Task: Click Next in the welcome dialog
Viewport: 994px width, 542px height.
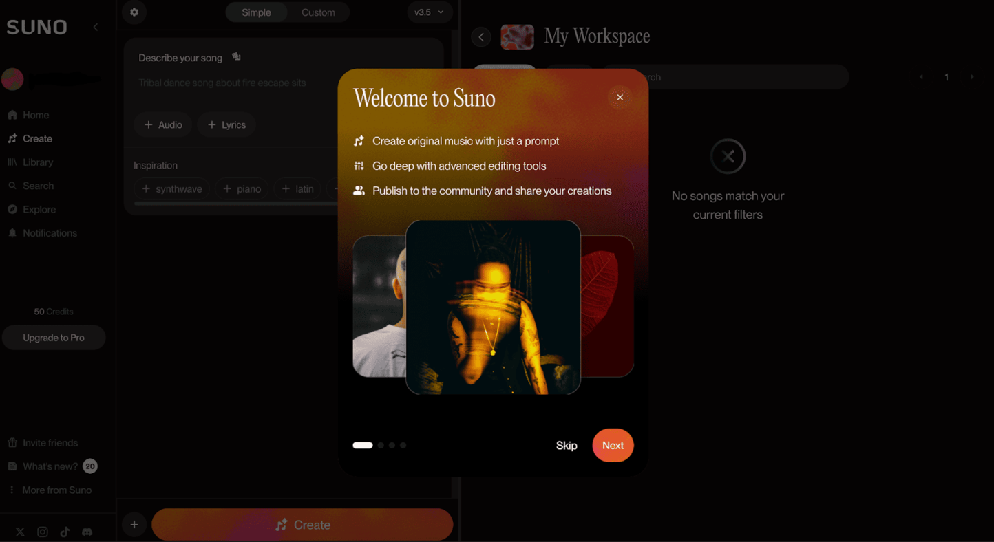Action: coord(613,445)
